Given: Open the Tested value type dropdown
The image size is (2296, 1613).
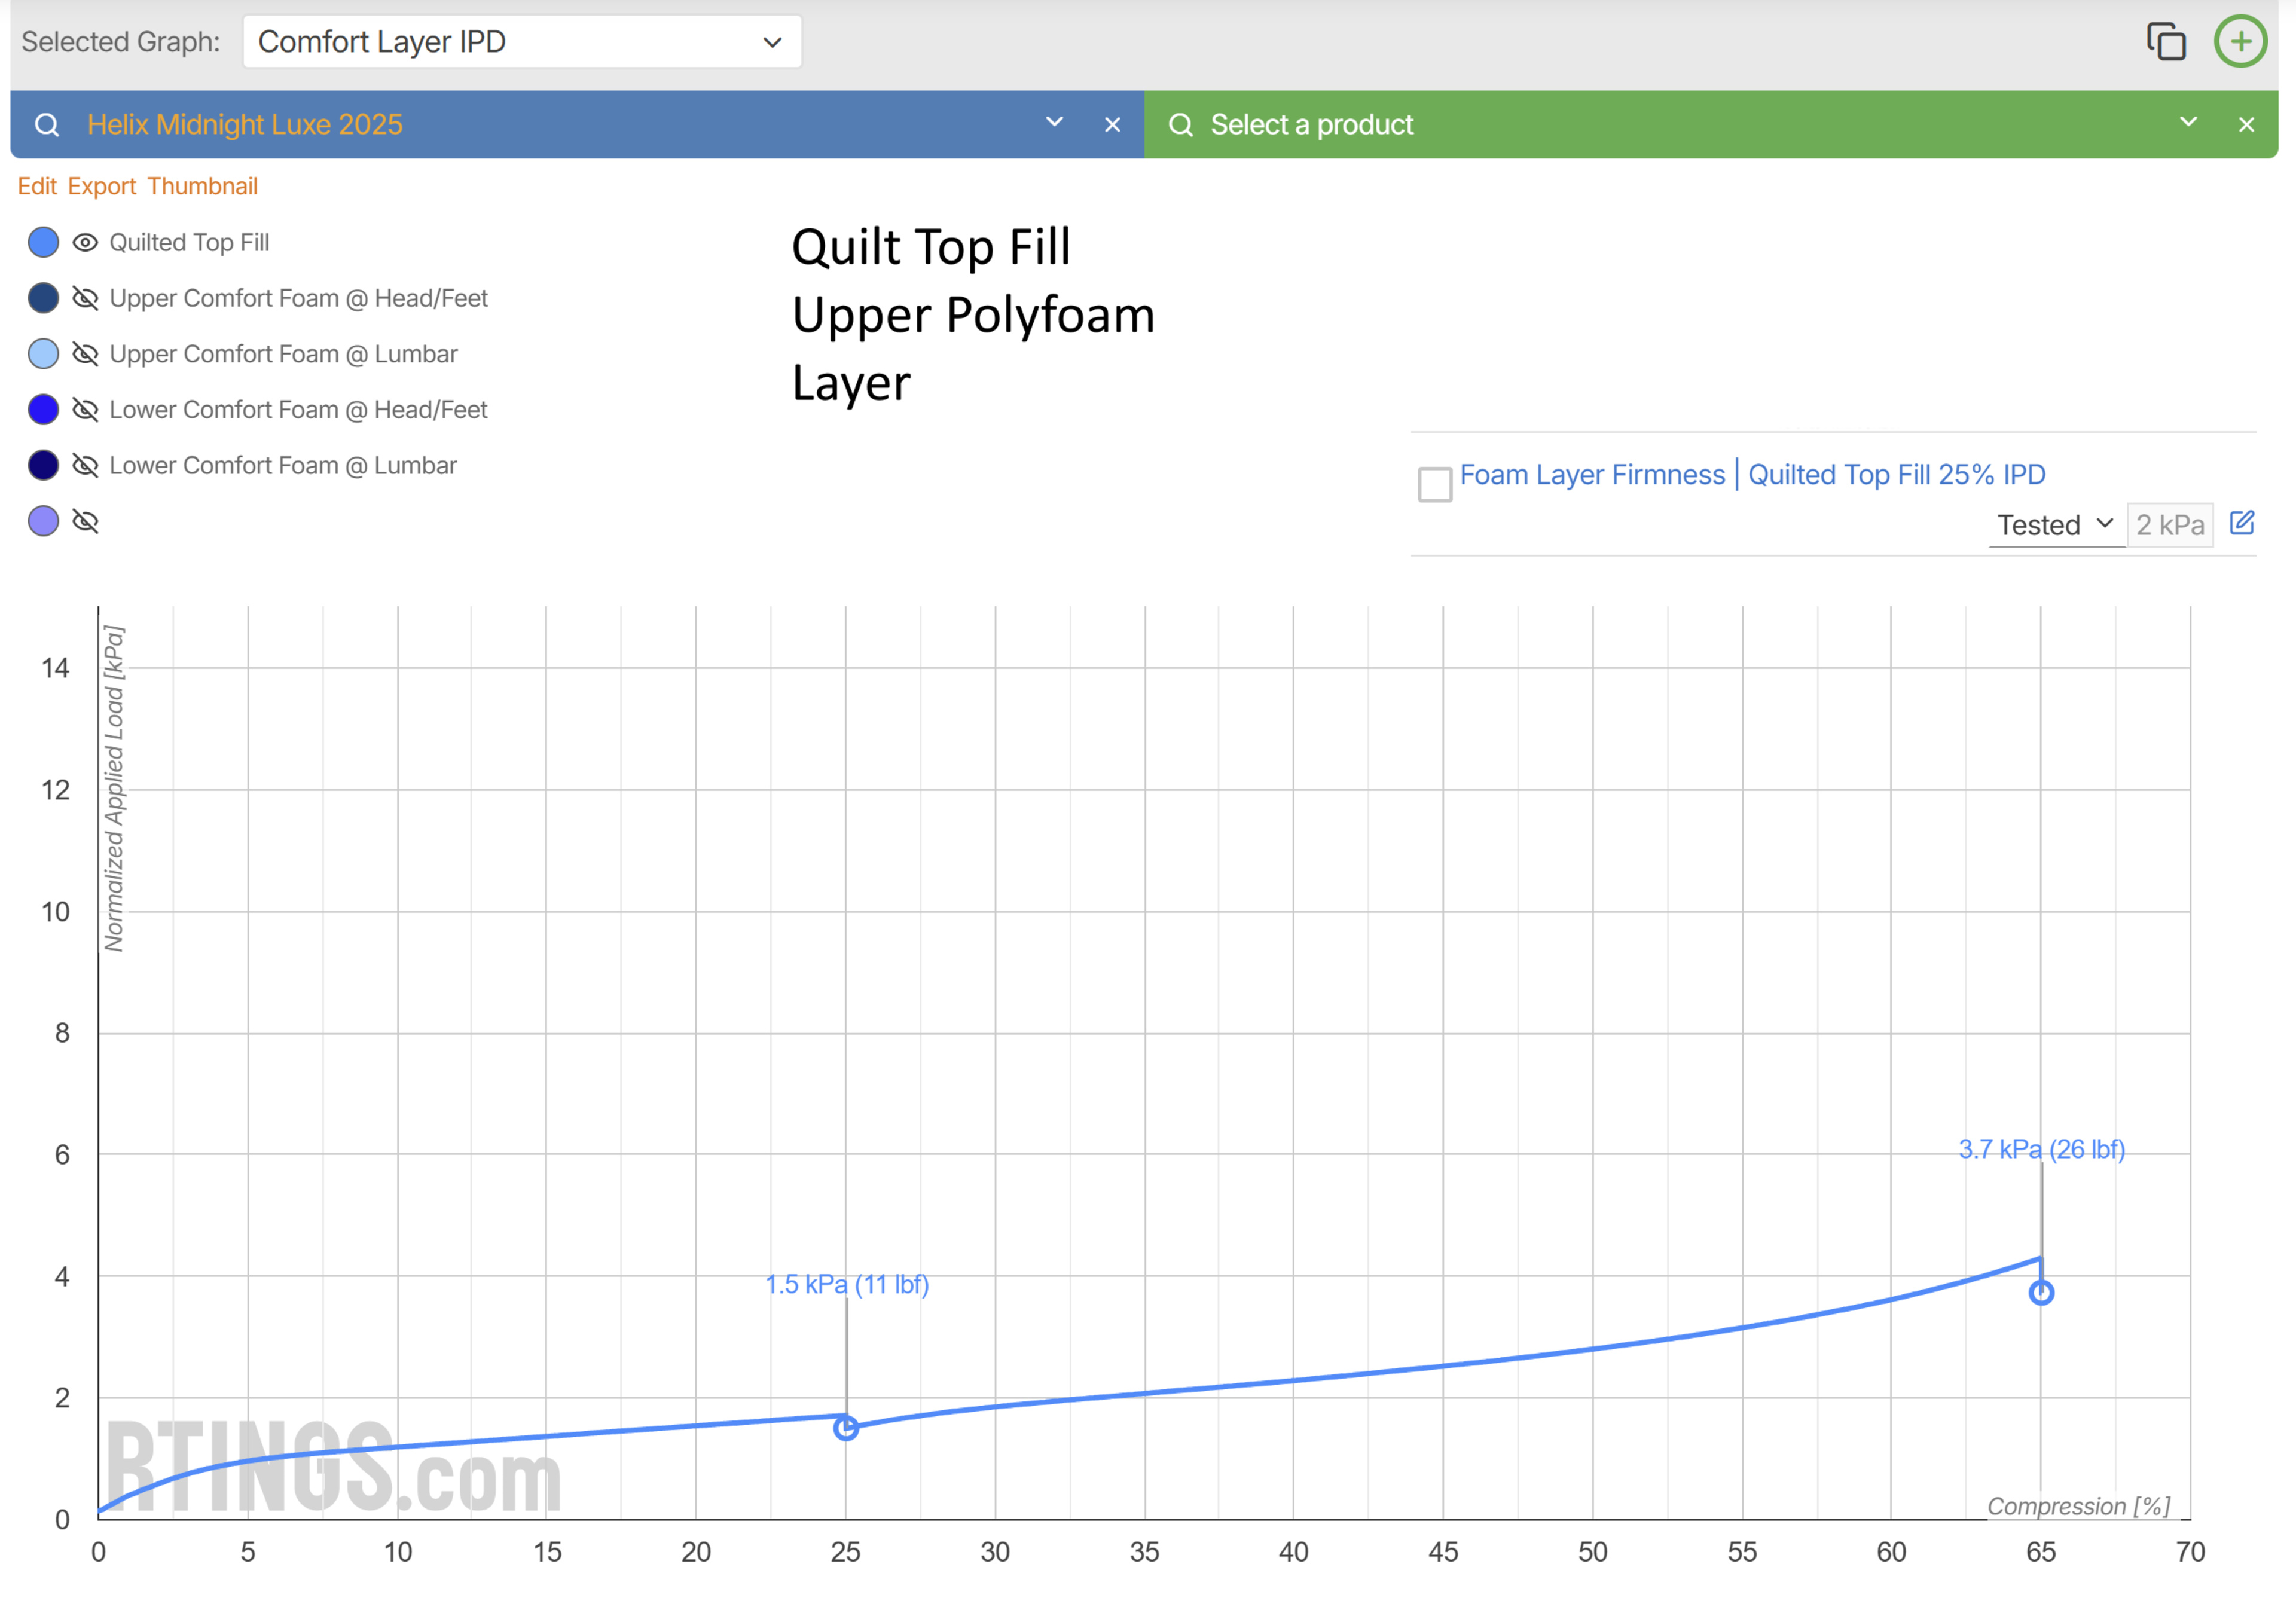Looking at the screenshot, I should coord(2054,525).
